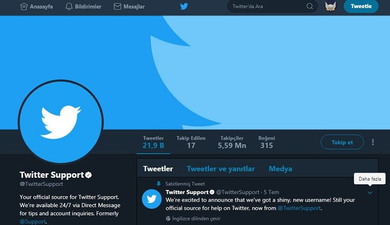Click the Tweetle compose button

coord(361,6)
